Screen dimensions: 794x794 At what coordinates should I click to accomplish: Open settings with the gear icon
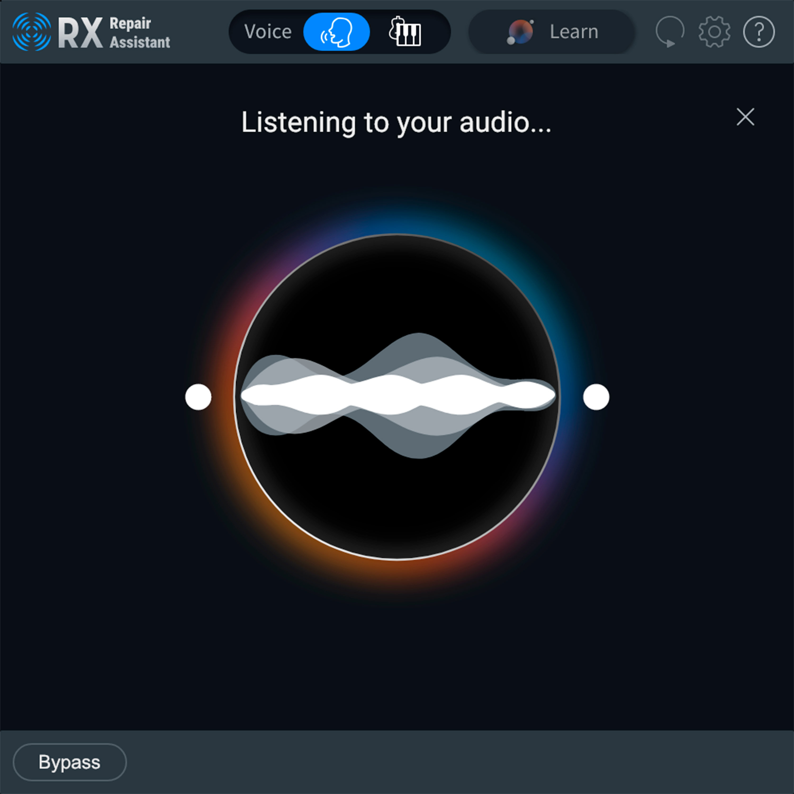(x=714, y=32)
